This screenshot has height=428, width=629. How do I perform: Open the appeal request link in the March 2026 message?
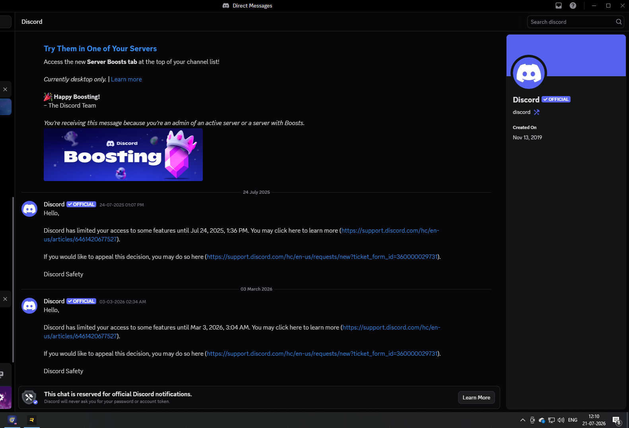tap(322, 354)
